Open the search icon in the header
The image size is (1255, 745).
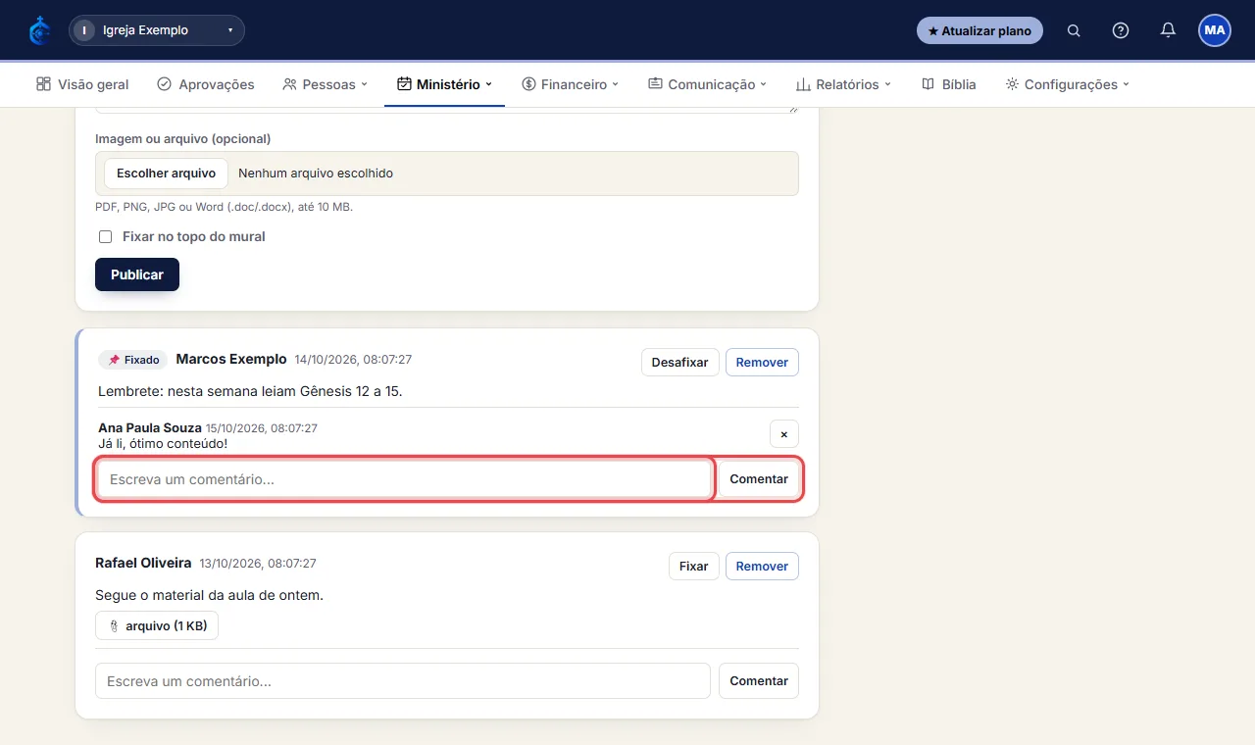(1074, 30)
